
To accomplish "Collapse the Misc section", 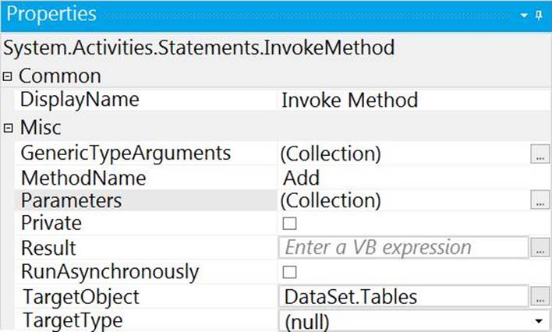I will click(8, 128).
